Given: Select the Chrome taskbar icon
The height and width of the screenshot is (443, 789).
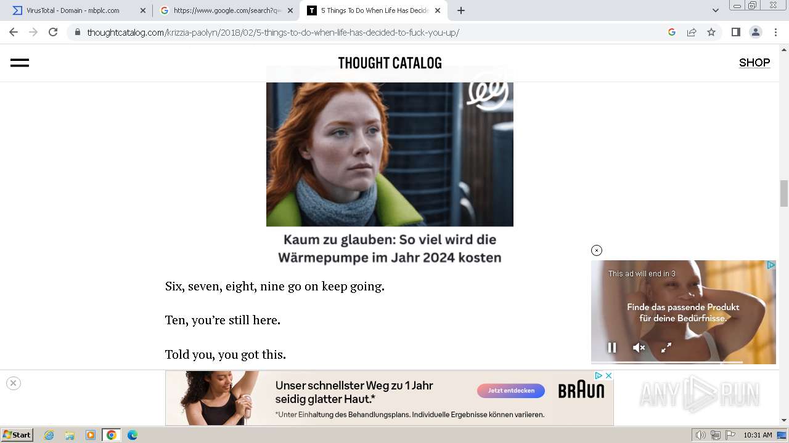Looking at the screenshot, I should (112, 435).
